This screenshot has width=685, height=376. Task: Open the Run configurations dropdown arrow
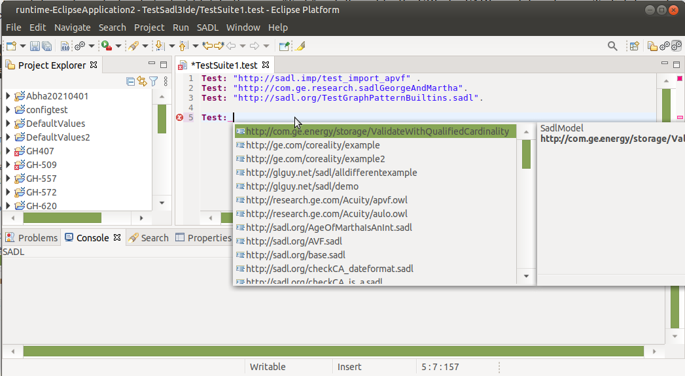[x=118, y=46]
